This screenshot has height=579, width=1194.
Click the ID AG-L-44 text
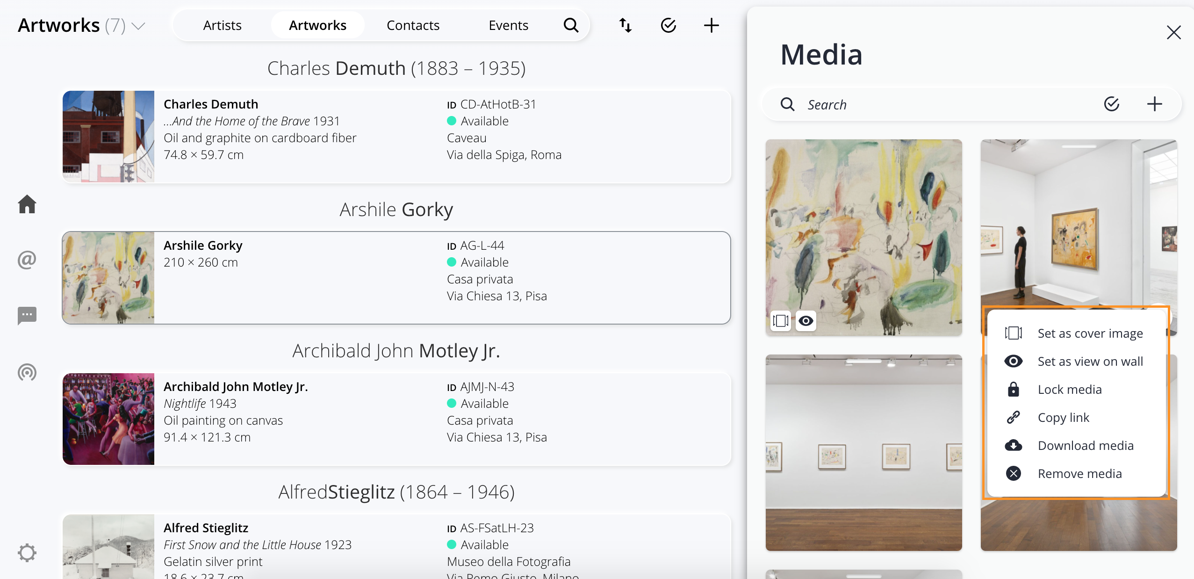click(x=475, y=246)
